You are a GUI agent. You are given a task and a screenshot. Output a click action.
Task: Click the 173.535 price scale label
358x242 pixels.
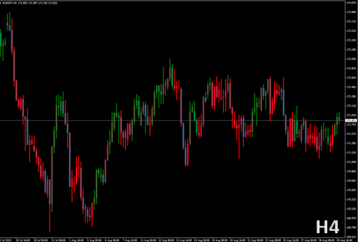coord(351,31)
